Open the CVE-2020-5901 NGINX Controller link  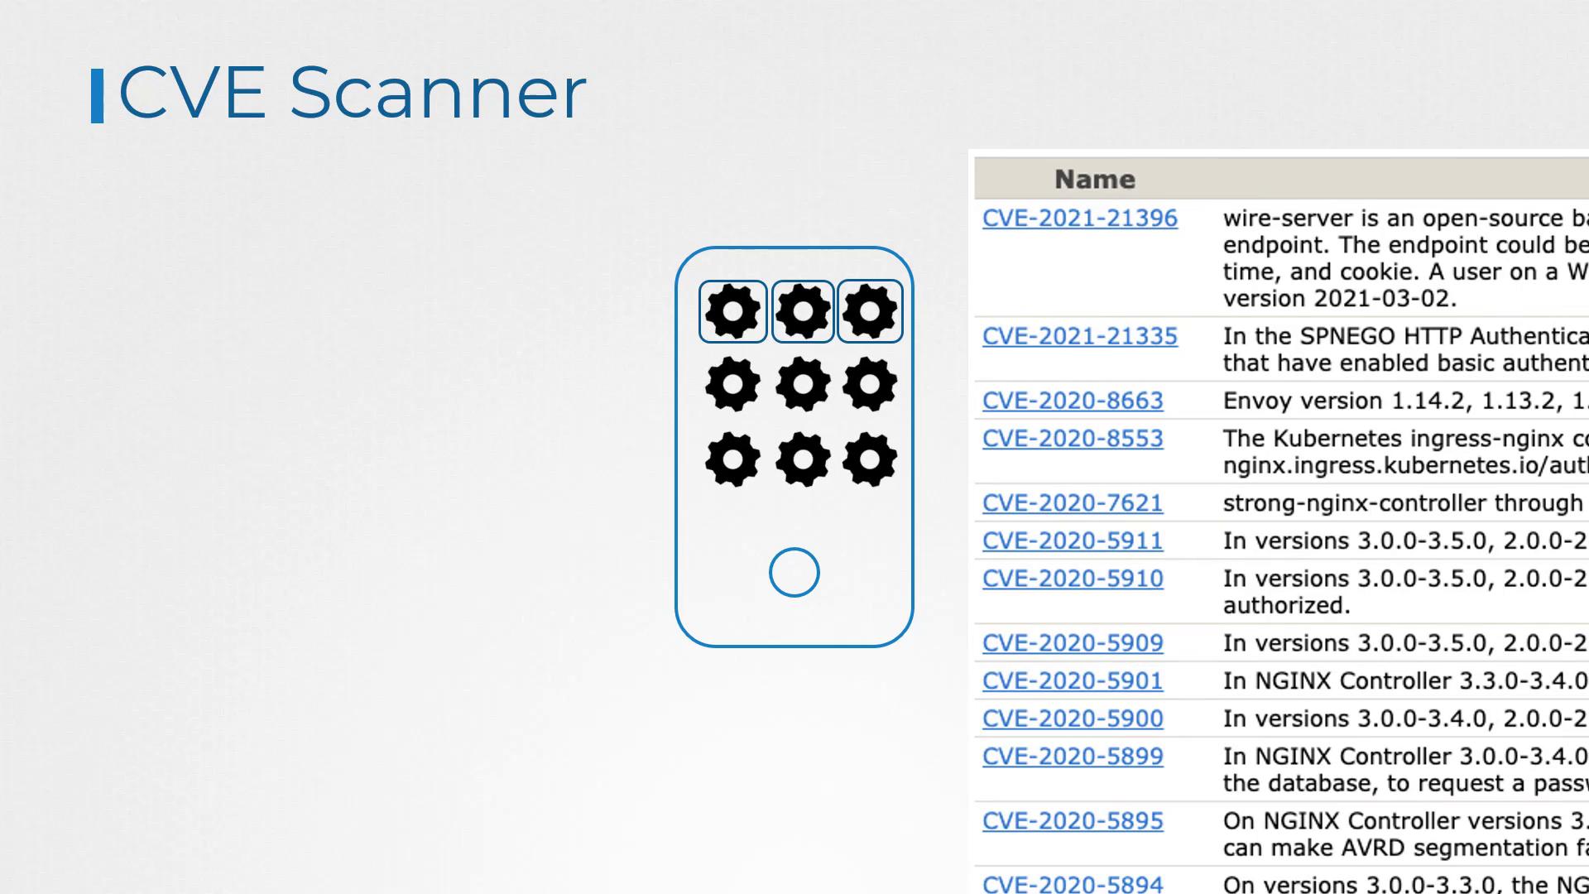(1073, 681)
